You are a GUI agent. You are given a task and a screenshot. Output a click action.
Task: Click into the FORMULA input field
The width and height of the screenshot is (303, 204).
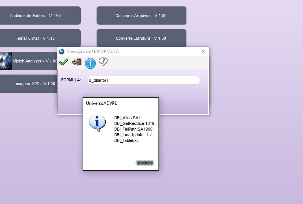(143, 80)
